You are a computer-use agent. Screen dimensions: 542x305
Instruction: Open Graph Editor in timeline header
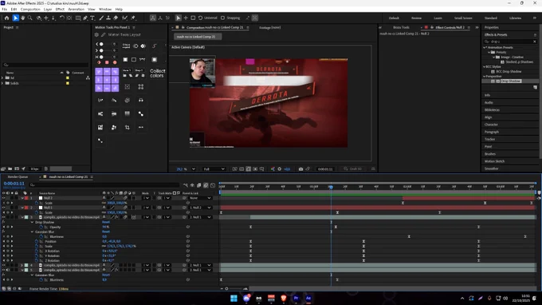(213, 185)
